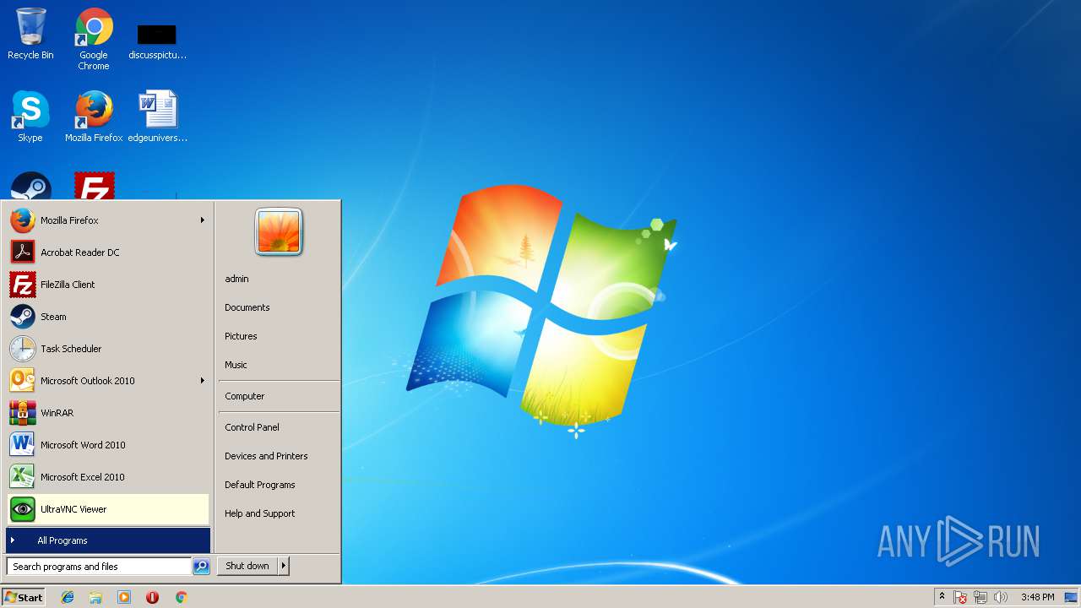Viewport: 1081px width, 608px height.
Task: Click the red Opera icon on taskbar
Action: (x=152, y=597)
